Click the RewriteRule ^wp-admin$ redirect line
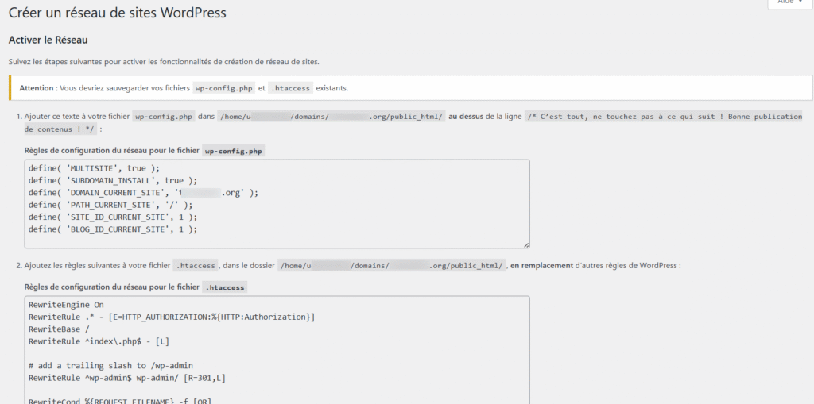The image size is (814, 404). pos(127,378)
